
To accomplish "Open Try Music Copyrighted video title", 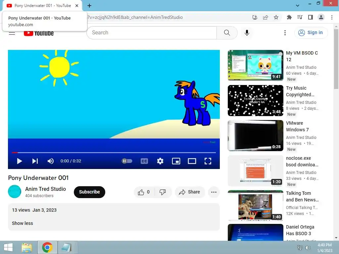I will pyautogui.click(x=300, y=91).
